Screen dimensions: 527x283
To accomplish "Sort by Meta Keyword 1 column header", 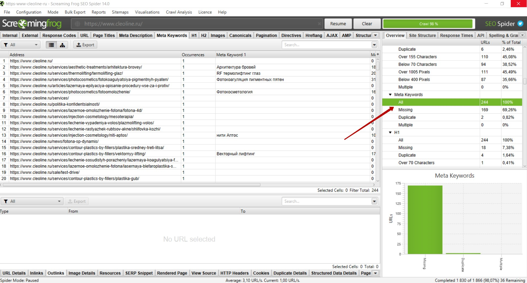I will coord(293,55).
